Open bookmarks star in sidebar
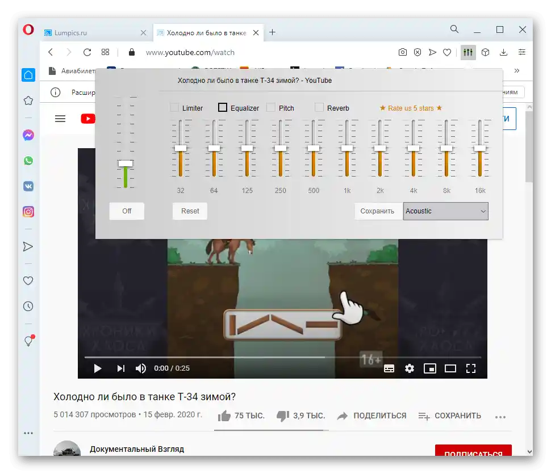The image size is (551, 474). click(28, 101)
